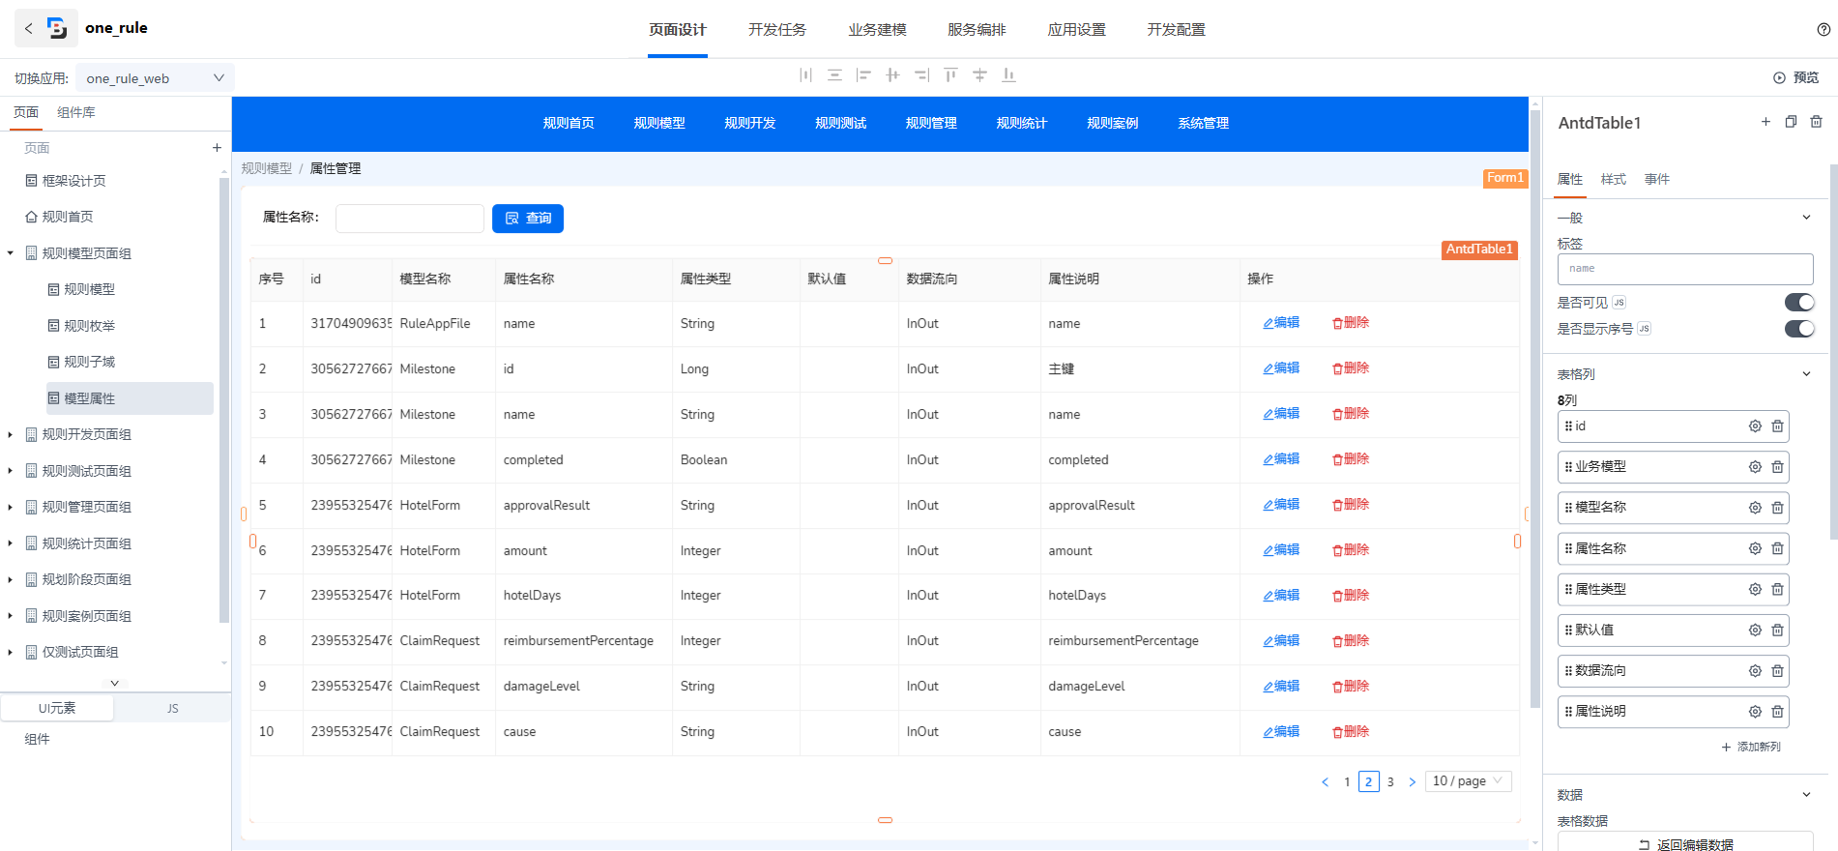The height and width of the screenshot is (851, 1838).
Task: Click the next page arrow in pagination
Action: point(1413,781)
